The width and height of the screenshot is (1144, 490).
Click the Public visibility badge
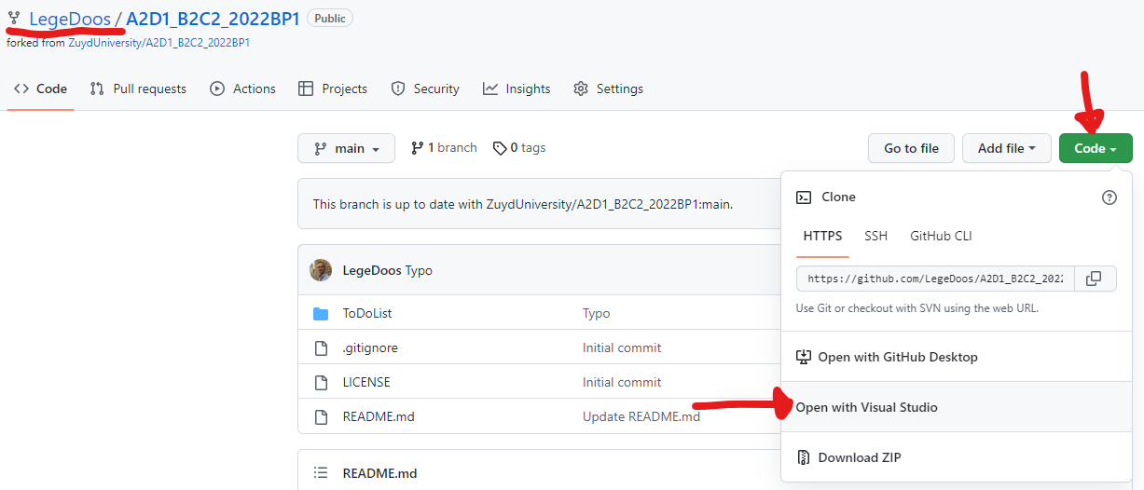click(330, 18)
